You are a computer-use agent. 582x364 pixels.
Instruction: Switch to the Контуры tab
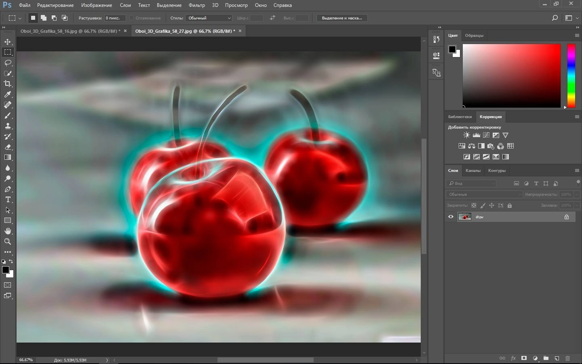[497, 171]
